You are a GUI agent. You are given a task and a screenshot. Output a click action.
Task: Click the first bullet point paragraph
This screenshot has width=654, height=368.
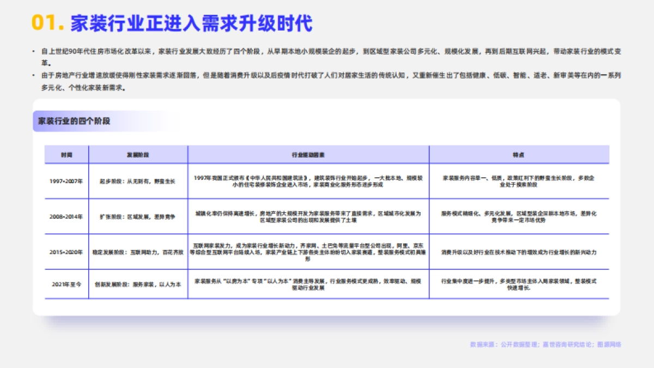tap(327, 55)
